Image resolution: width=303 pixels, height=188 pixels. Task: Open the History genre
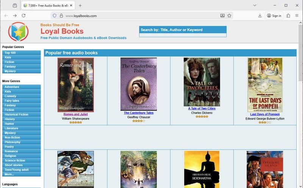[22, 119]
